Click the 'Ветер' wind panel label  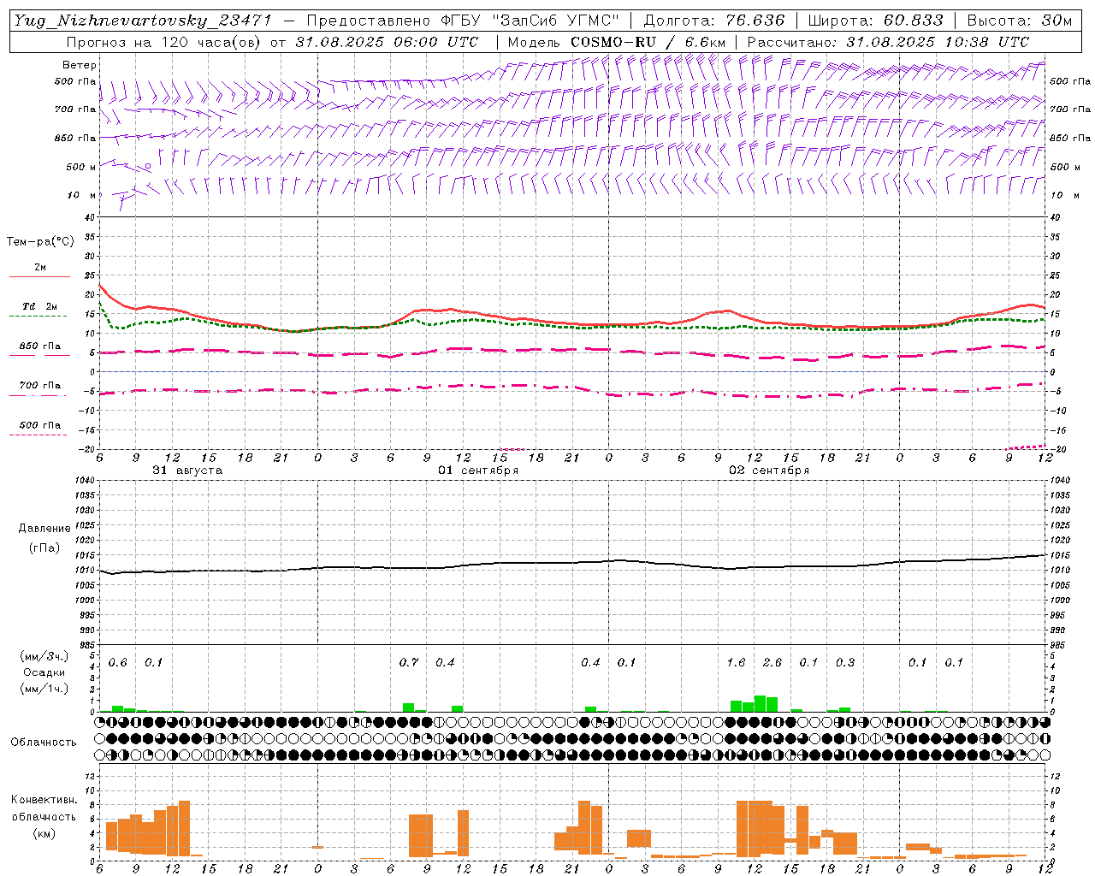[80, 65]
